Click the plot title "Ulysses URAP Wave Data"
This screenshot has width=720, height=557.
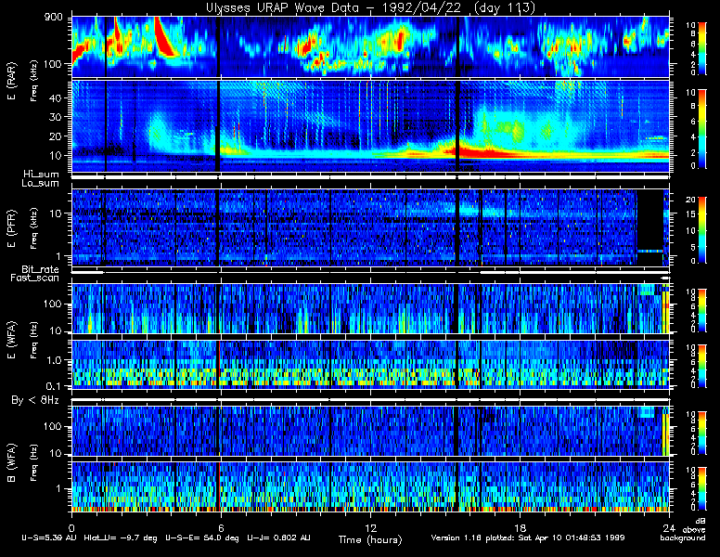282,7
